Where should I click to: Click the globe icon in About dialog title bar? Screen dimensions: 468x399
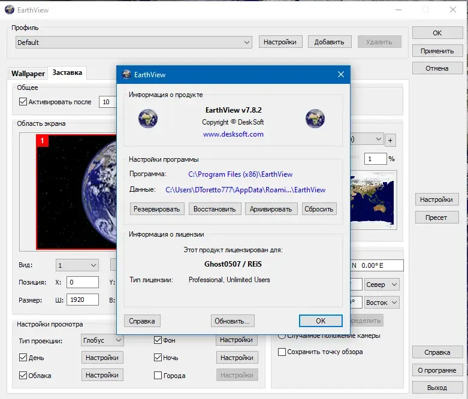coord(126,74)
